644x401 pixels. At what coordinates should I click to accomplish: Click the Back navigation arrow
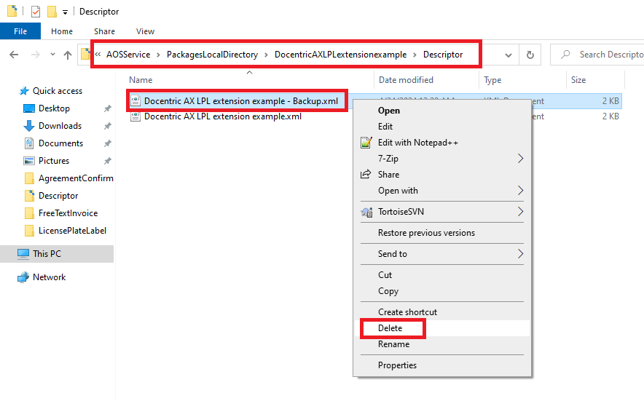coord(14,55)
